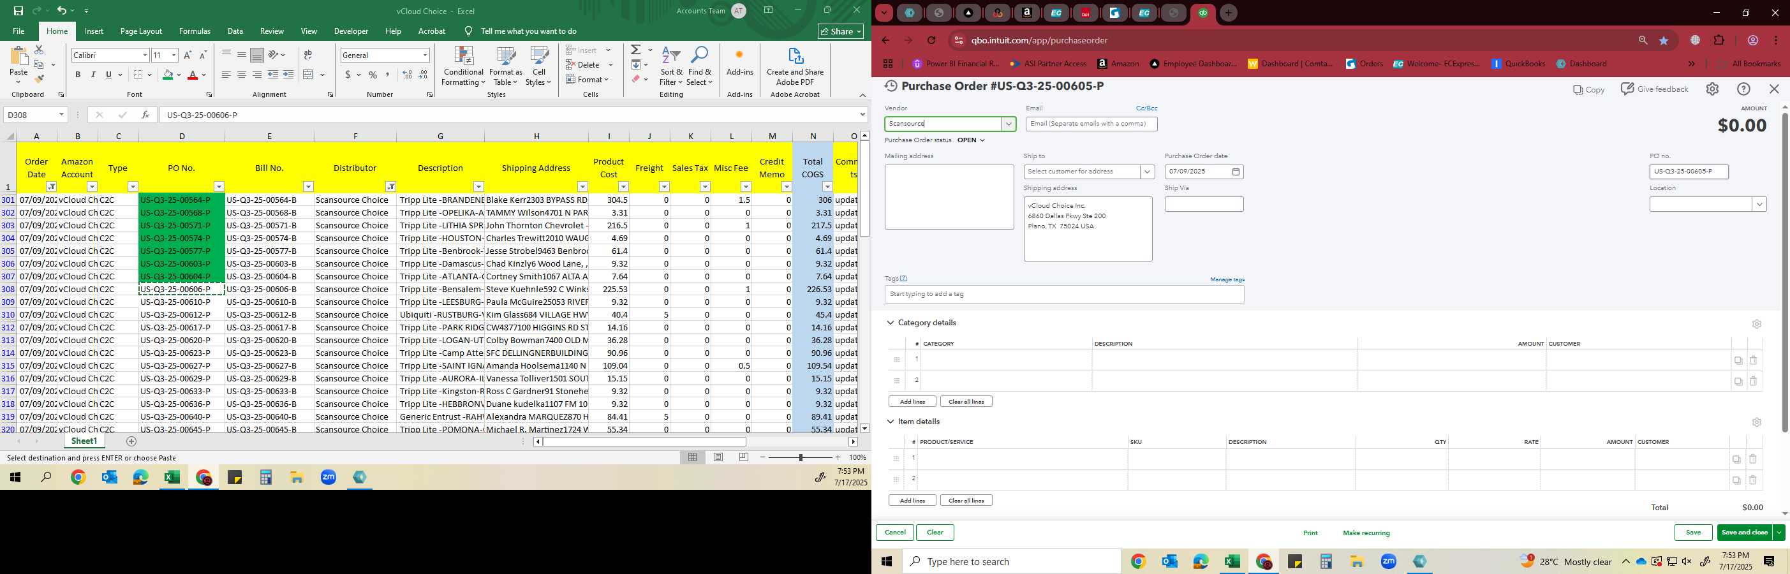Viewport: 1790px width, 574px height.
Task: Click the Manage tags link
Action: click(x=1227, y=279)
